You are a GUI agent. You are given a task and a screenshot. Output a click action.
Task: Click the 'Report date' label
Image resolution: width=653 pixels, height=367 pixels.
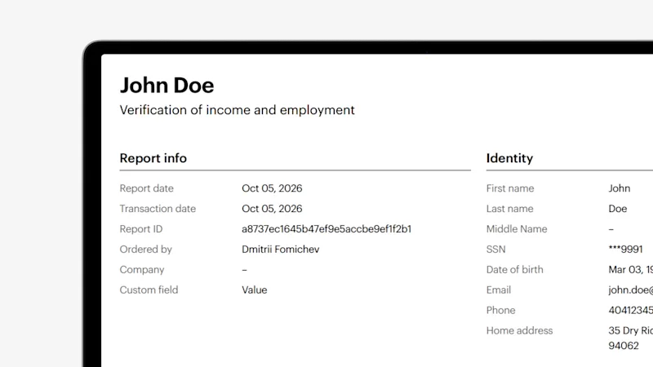[x=146, y=188]
